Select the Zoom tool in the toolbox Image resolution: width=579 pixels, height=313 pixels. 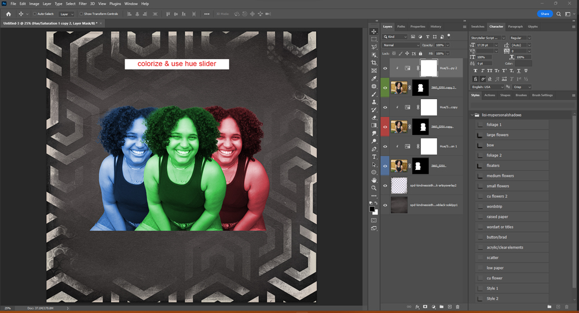click(x=373, y=188)
